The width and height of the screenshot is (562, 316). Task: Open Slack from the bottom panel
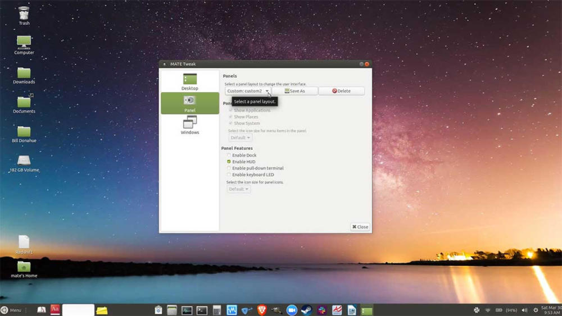click(321, 310)
